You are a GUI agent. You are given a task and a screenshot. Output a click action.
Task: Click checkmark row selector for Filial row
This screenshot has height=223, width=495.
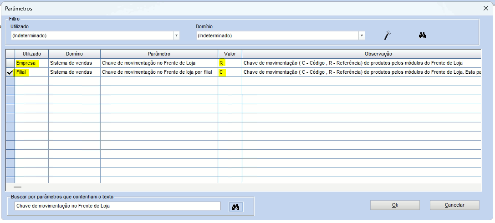10,72
